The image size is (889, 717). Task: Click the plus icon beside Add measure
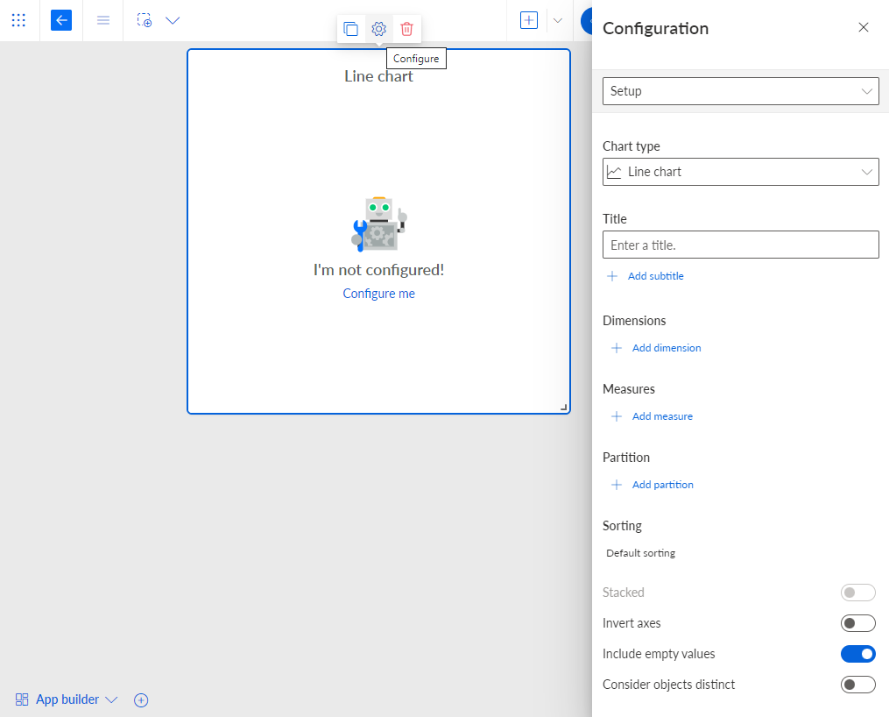click(x=617, y=416)
